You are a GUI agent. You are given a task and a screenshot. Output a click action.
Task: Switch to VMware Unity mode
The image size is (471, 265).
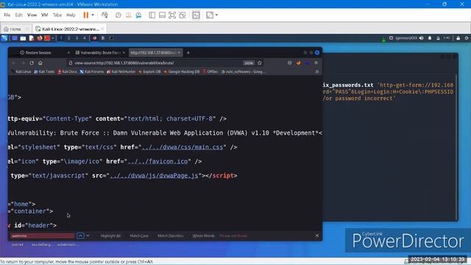point(183,15)
